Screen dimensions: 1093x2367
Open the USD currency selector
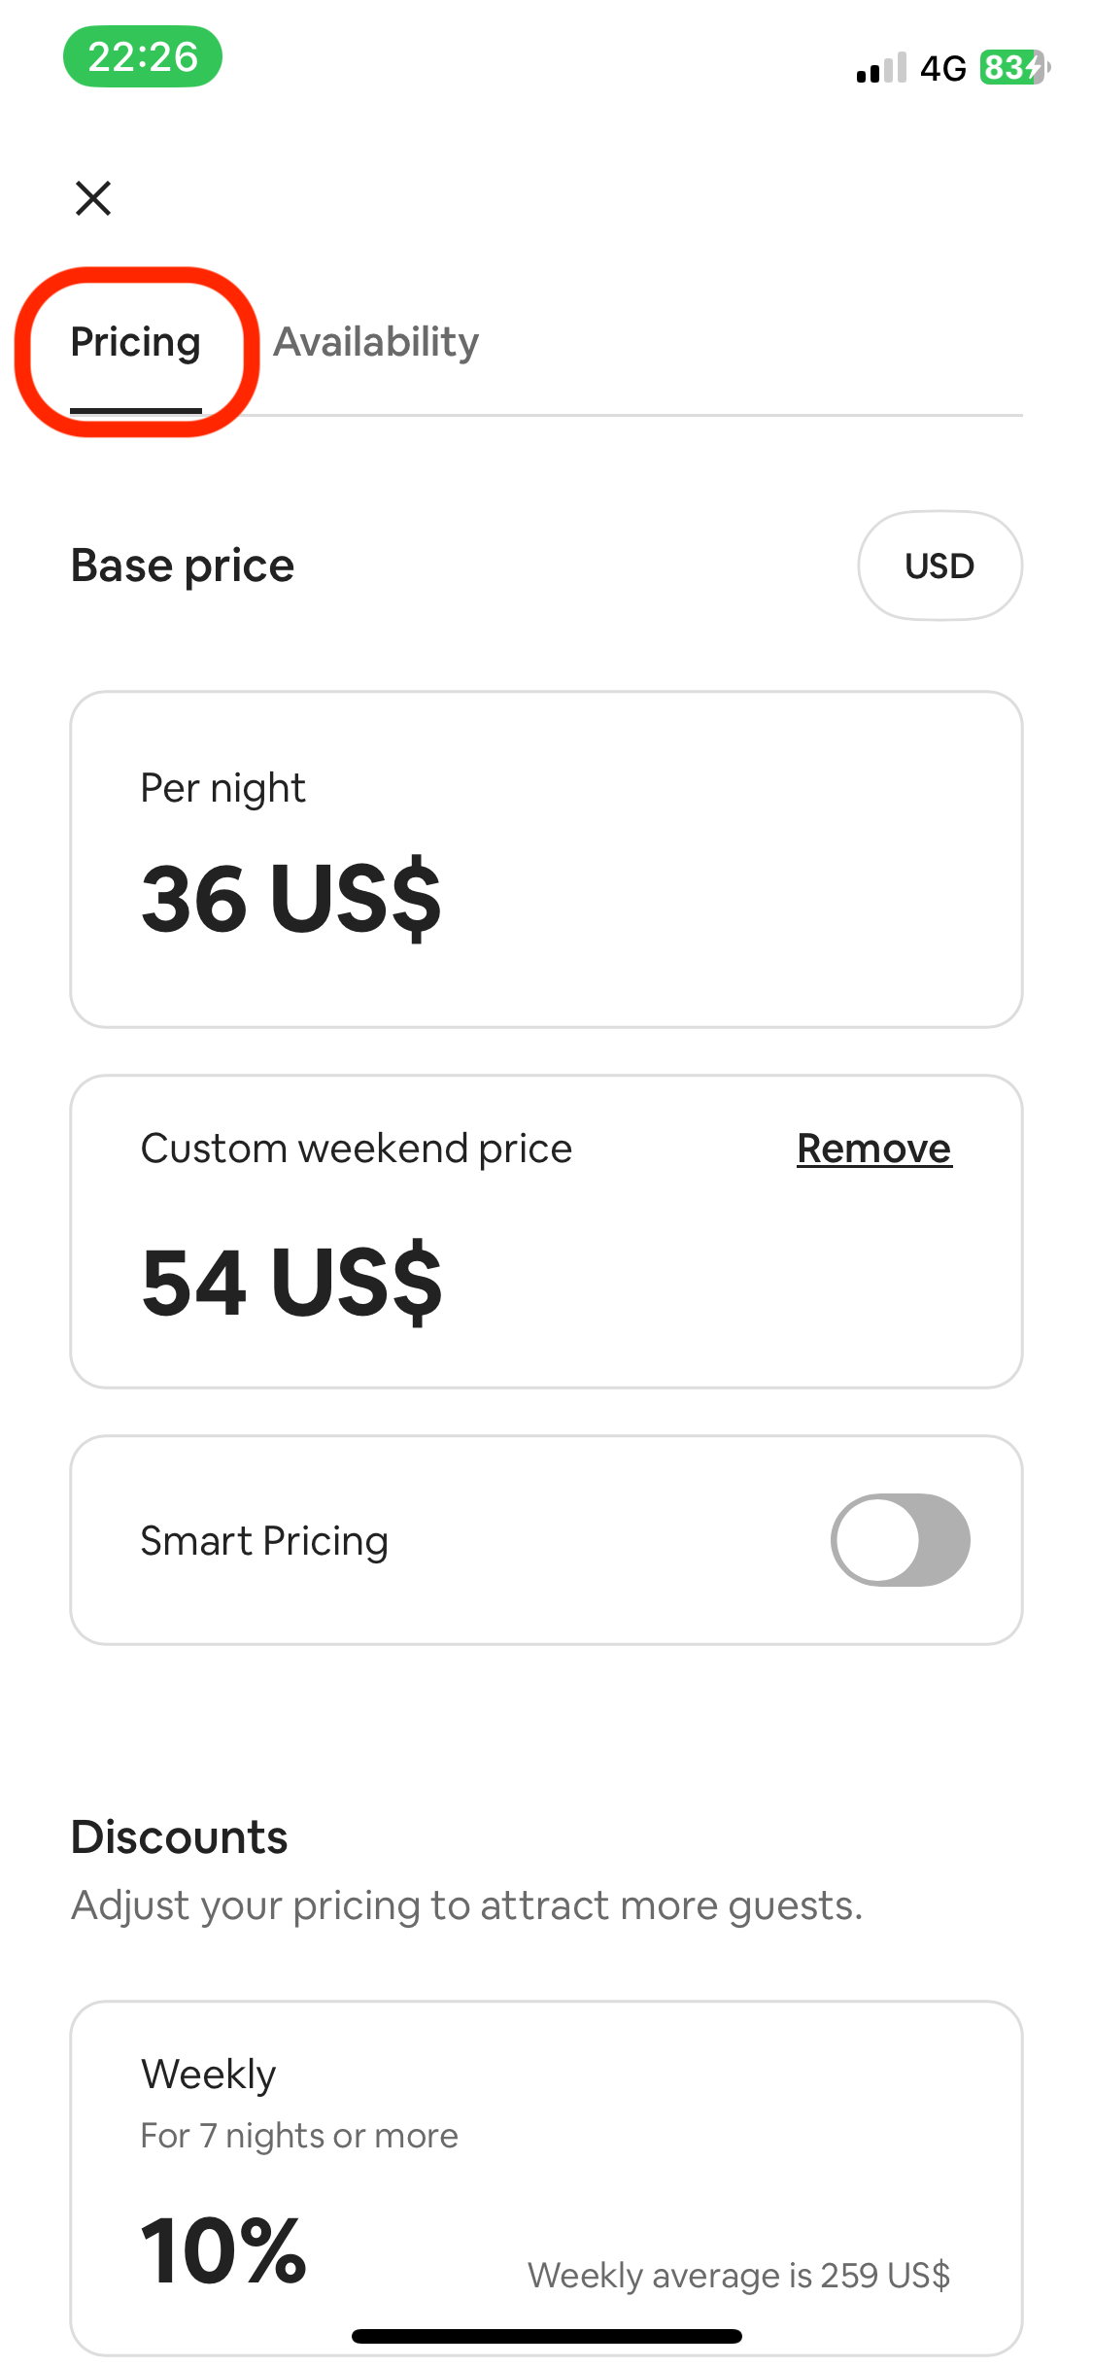point(939,566)
